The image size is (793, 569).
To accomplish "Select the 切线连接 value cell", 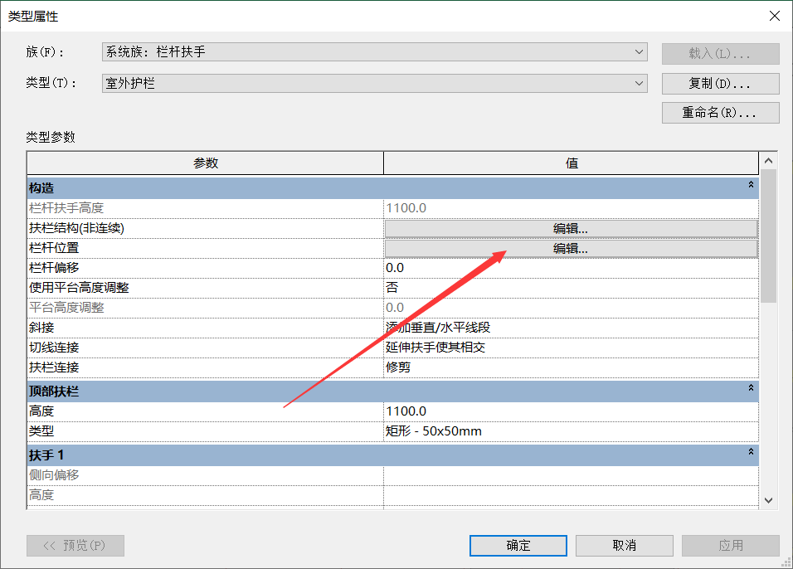I will pos(571,348).
